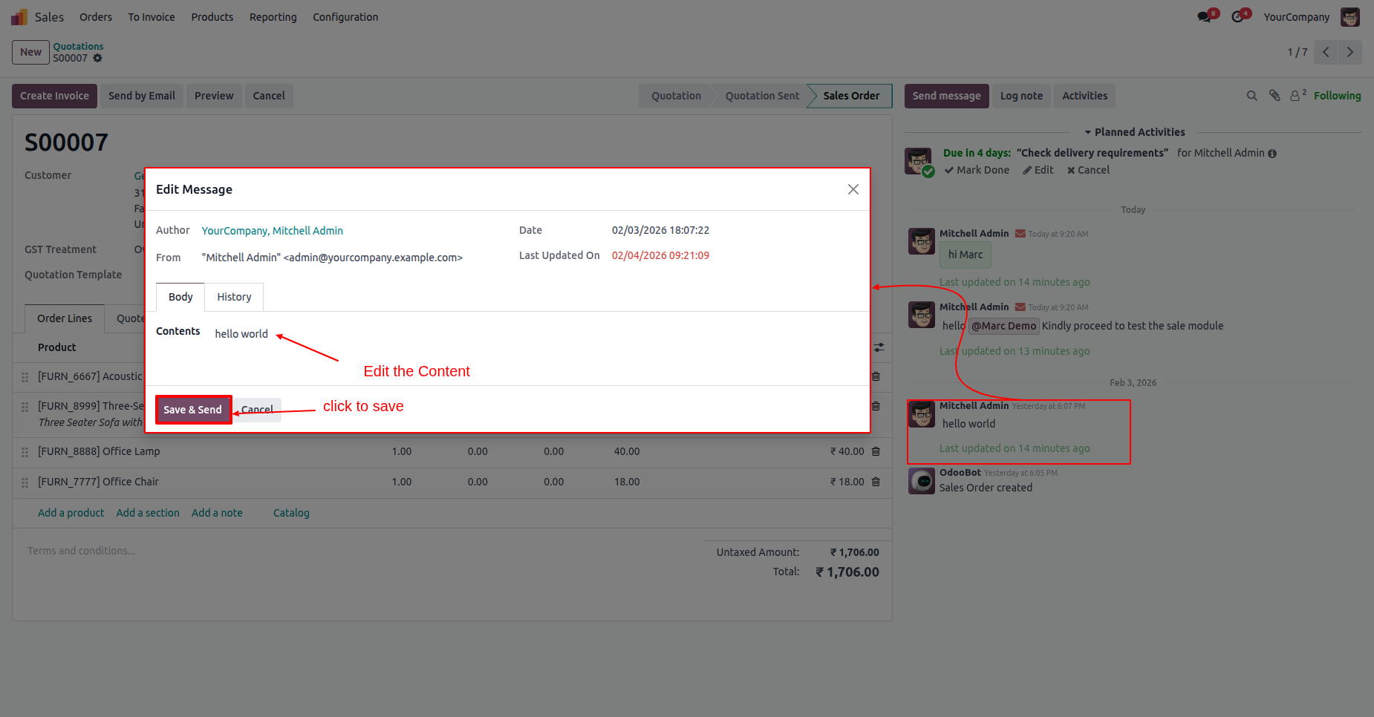
Task: Switch to the History tab
Action: click(234, 297)
